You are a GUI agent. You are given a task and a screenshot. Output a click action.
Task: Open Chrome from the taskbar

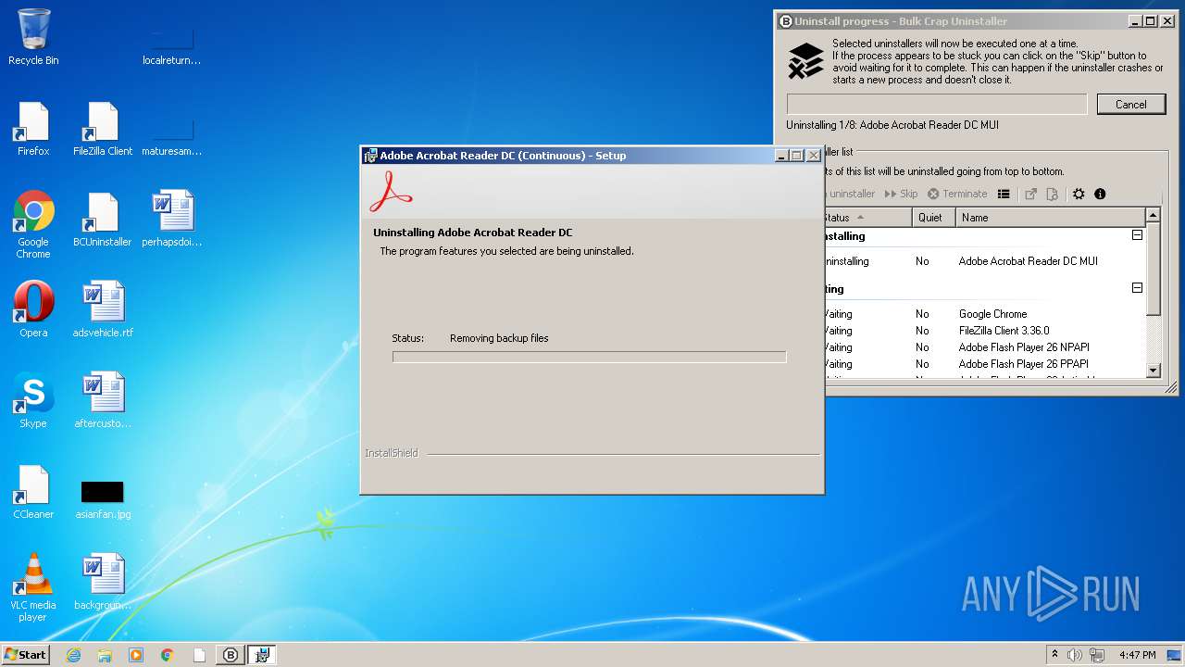pyautogui.click(x=168, y=655)
